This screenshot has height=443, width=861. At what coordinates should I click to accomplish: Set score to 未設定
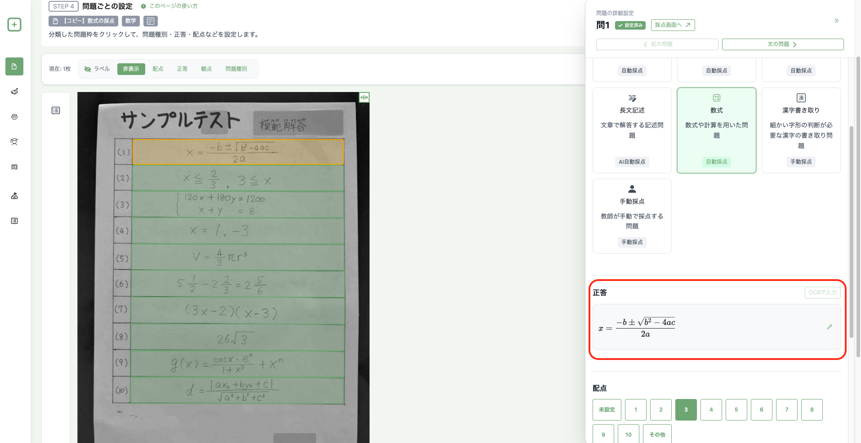tap(607, 410)
